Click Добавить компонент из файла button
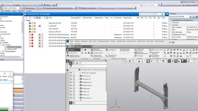 [97, 50]
